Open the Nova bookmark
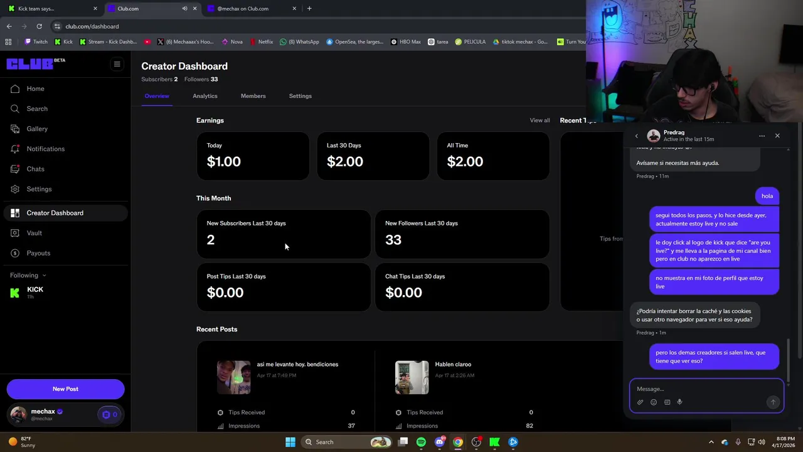 tap(232, 42)
